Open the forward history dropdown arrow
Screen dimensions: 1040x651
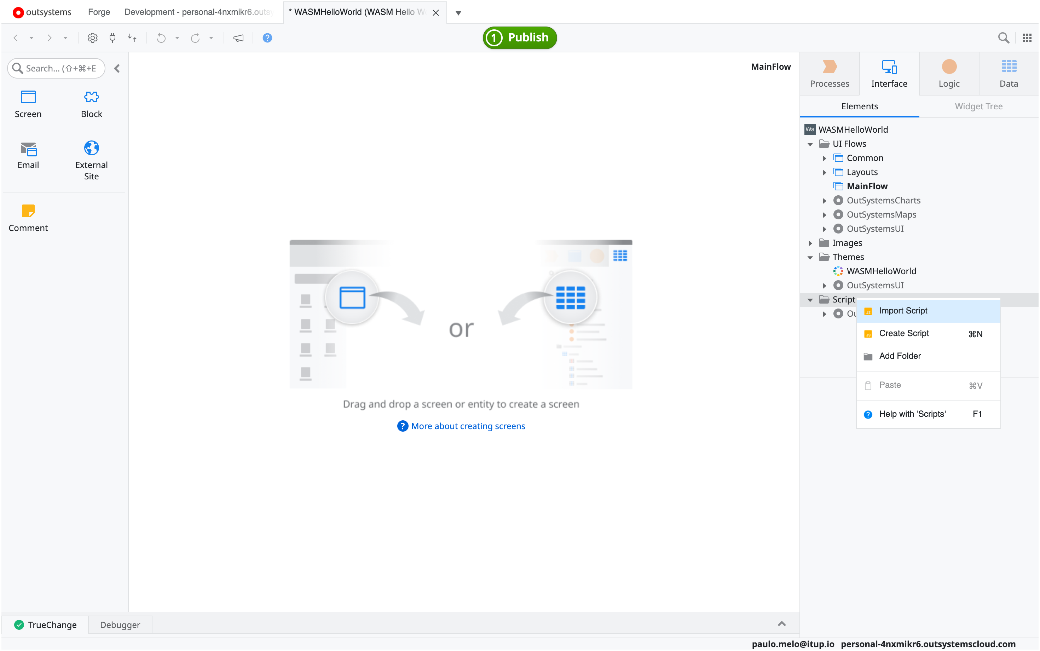coord(65,38)
